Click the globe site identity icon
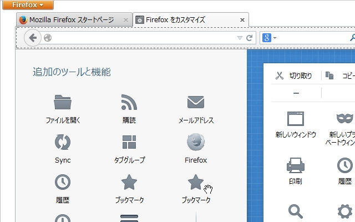This screenshot has height=222, width=355. (48, 38)
